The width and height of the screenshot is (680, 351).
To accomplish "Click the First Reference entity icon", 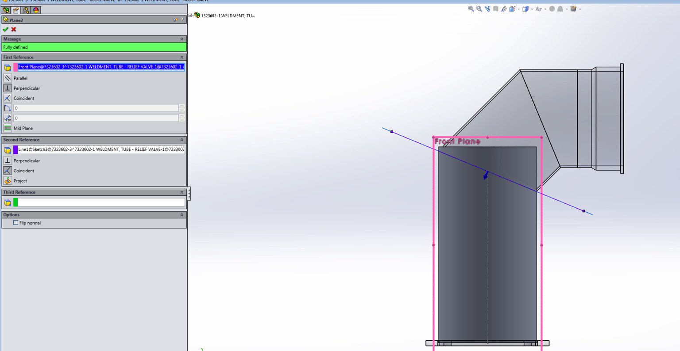I will 8,68.
